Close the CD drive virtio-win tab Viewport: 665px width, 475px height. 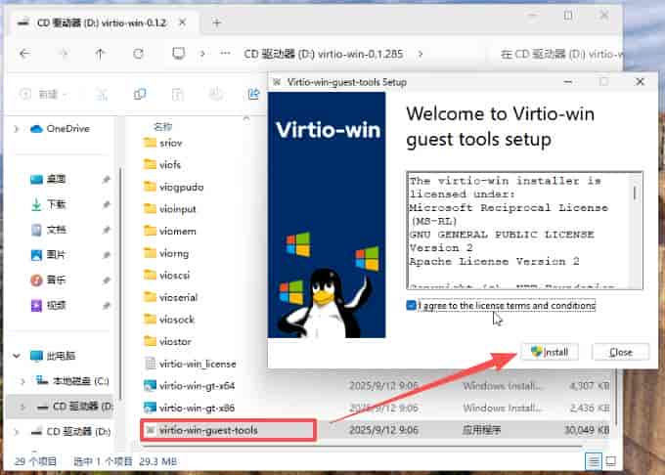coord(182,22)
